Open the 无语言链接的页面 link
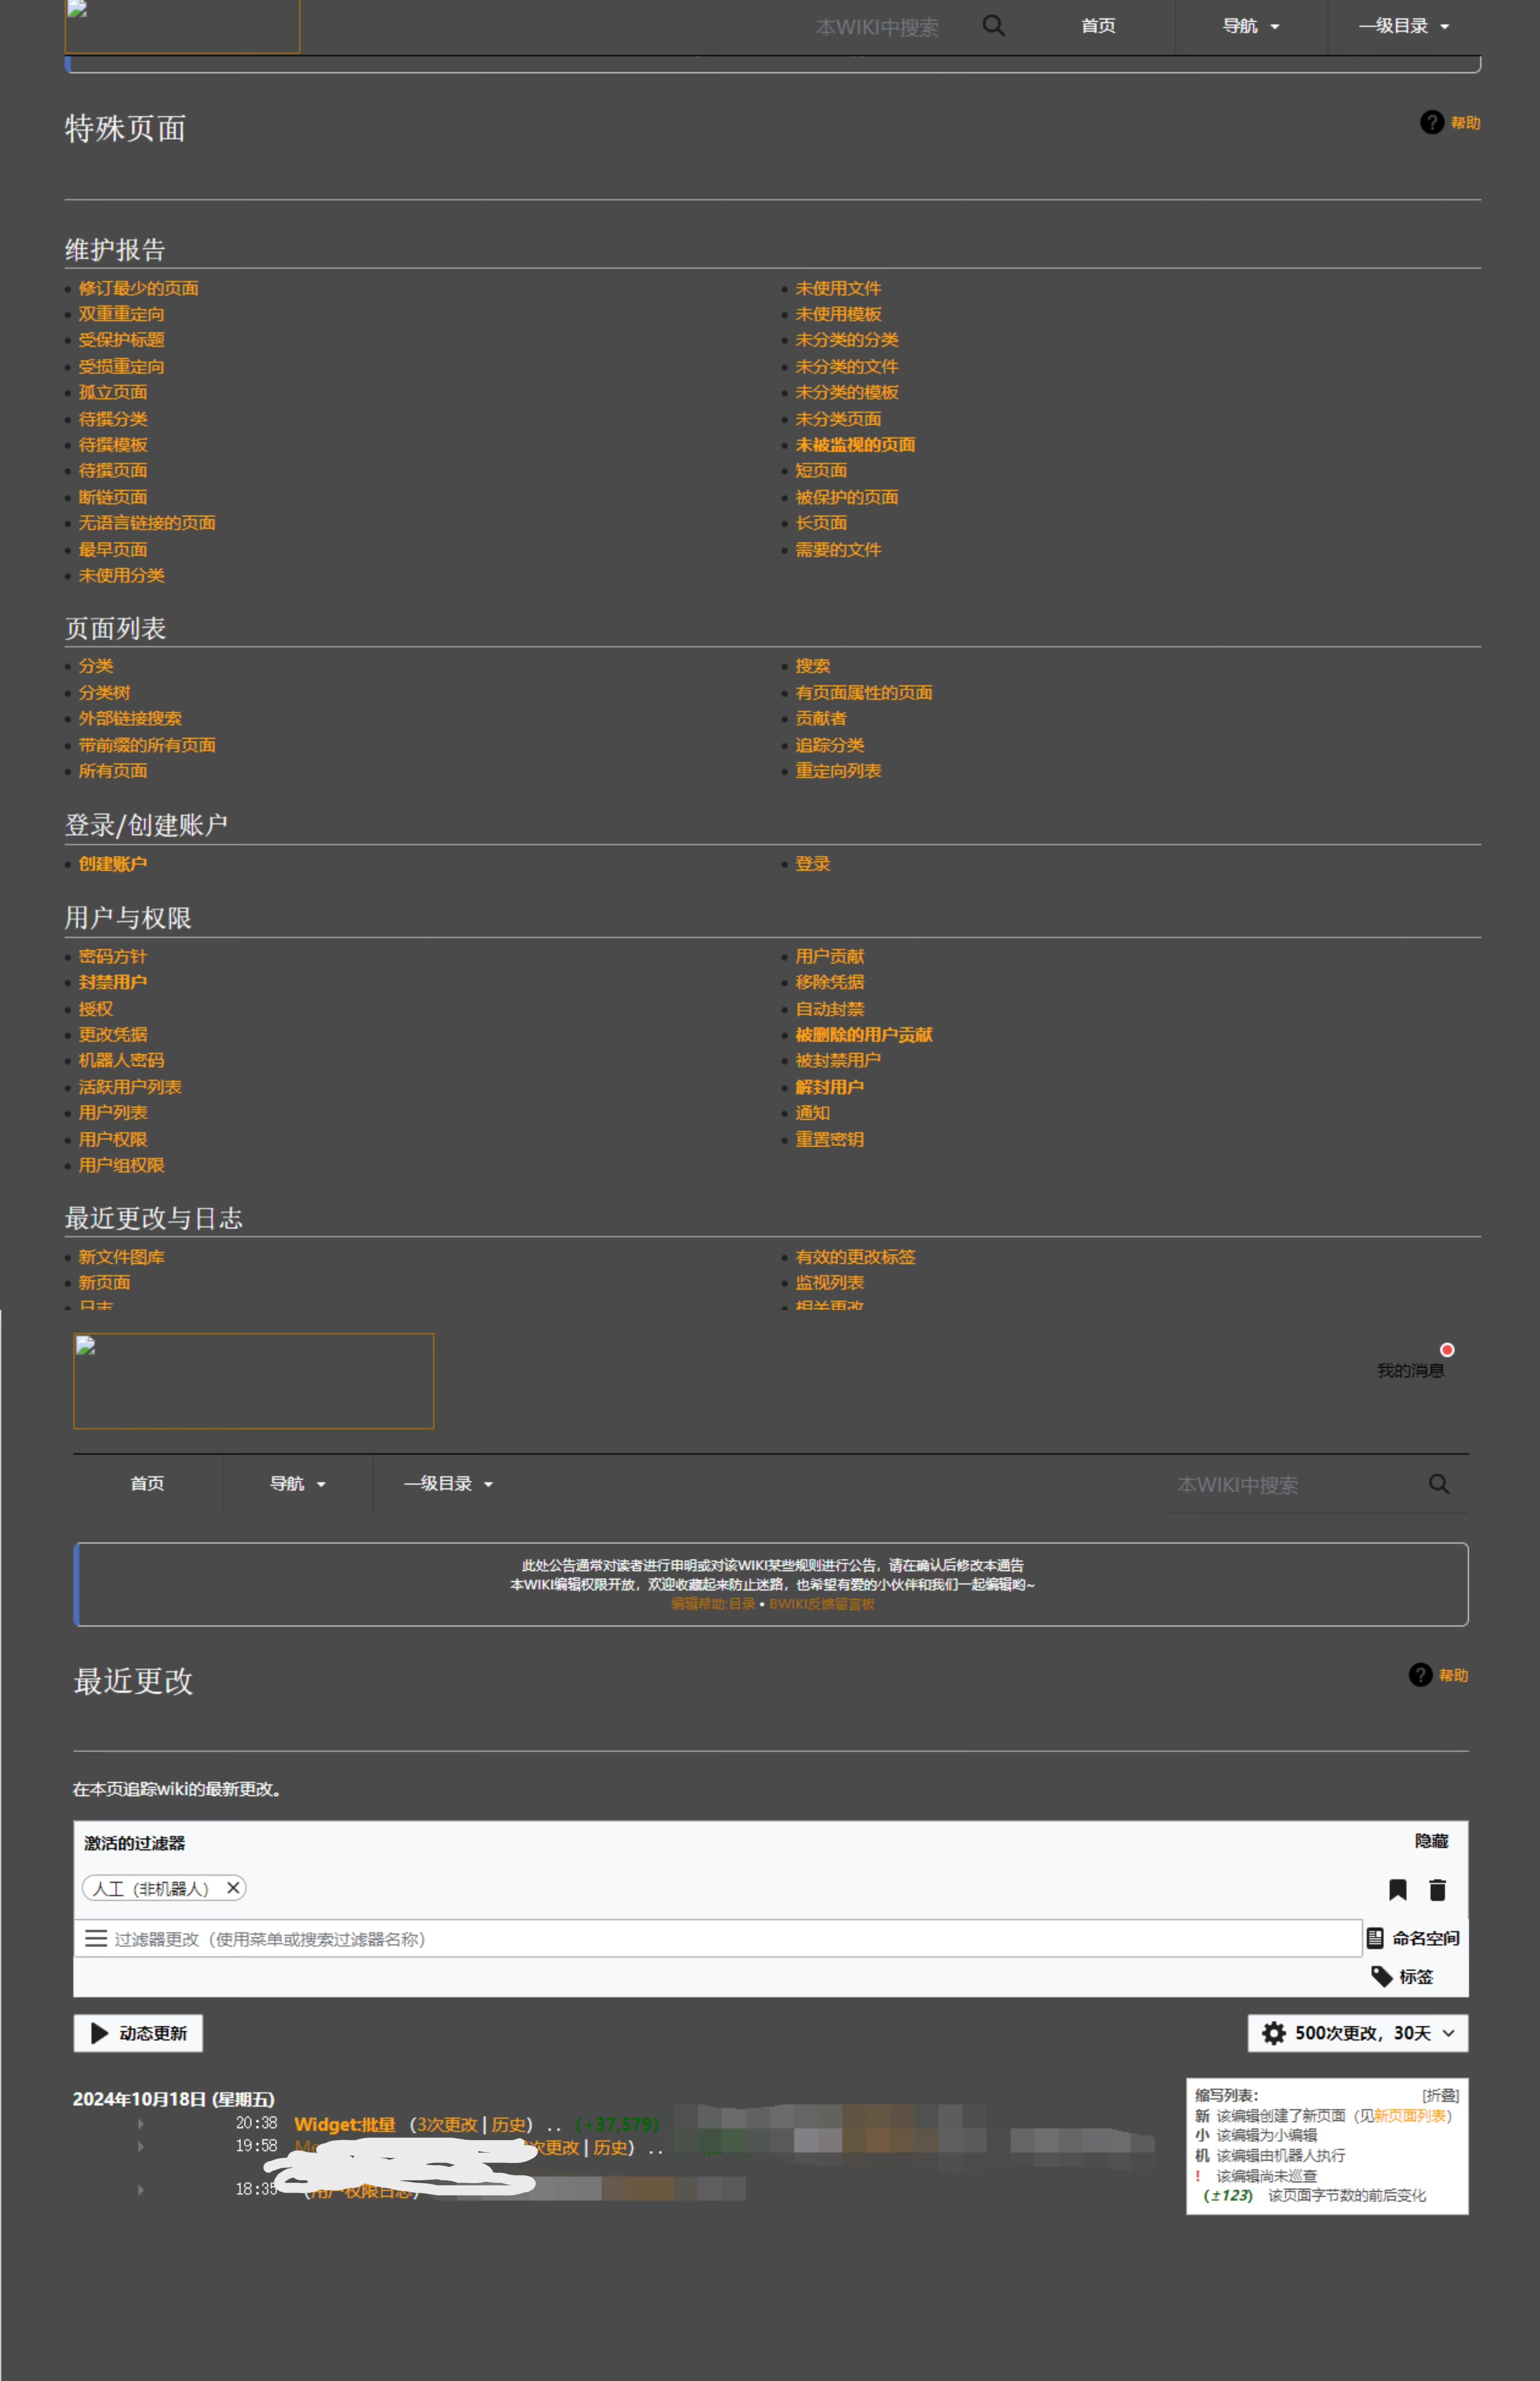This screenshot has height=2381, width=1540. (147, 523)
